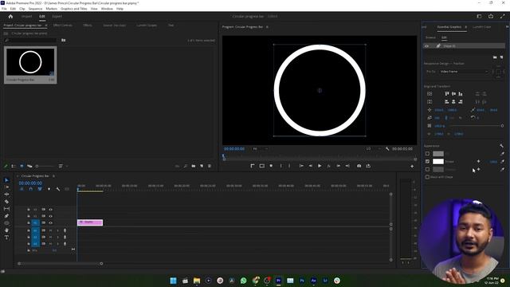Select the Ripple Edit tool

[6, 195]
